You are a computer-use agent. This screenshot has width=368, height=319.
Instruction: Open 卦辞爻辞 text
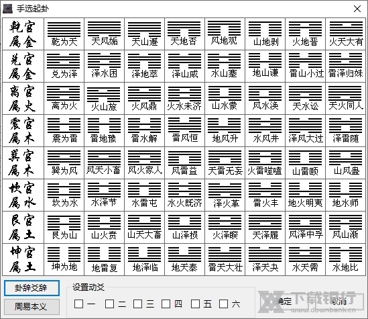click(x=32, y=287)
